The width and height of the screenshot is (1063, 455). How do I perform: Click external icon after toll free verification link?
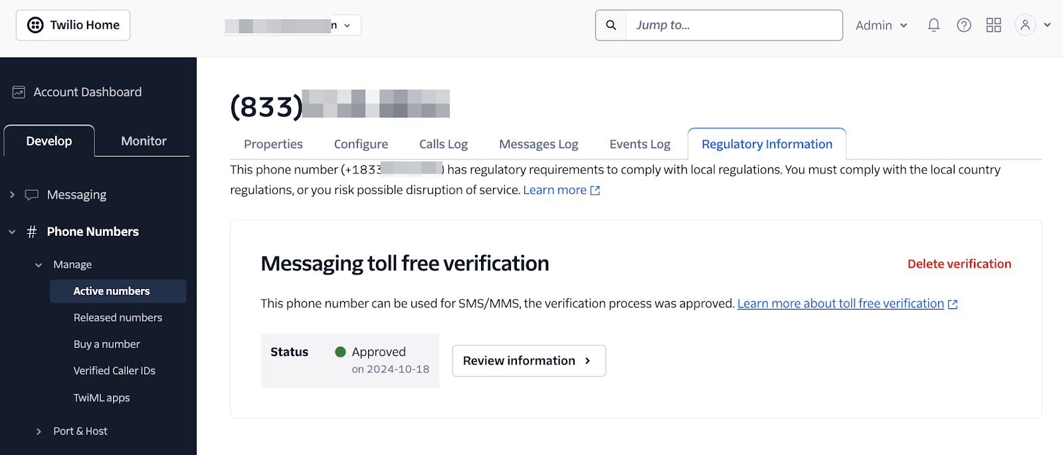point(953,304)
